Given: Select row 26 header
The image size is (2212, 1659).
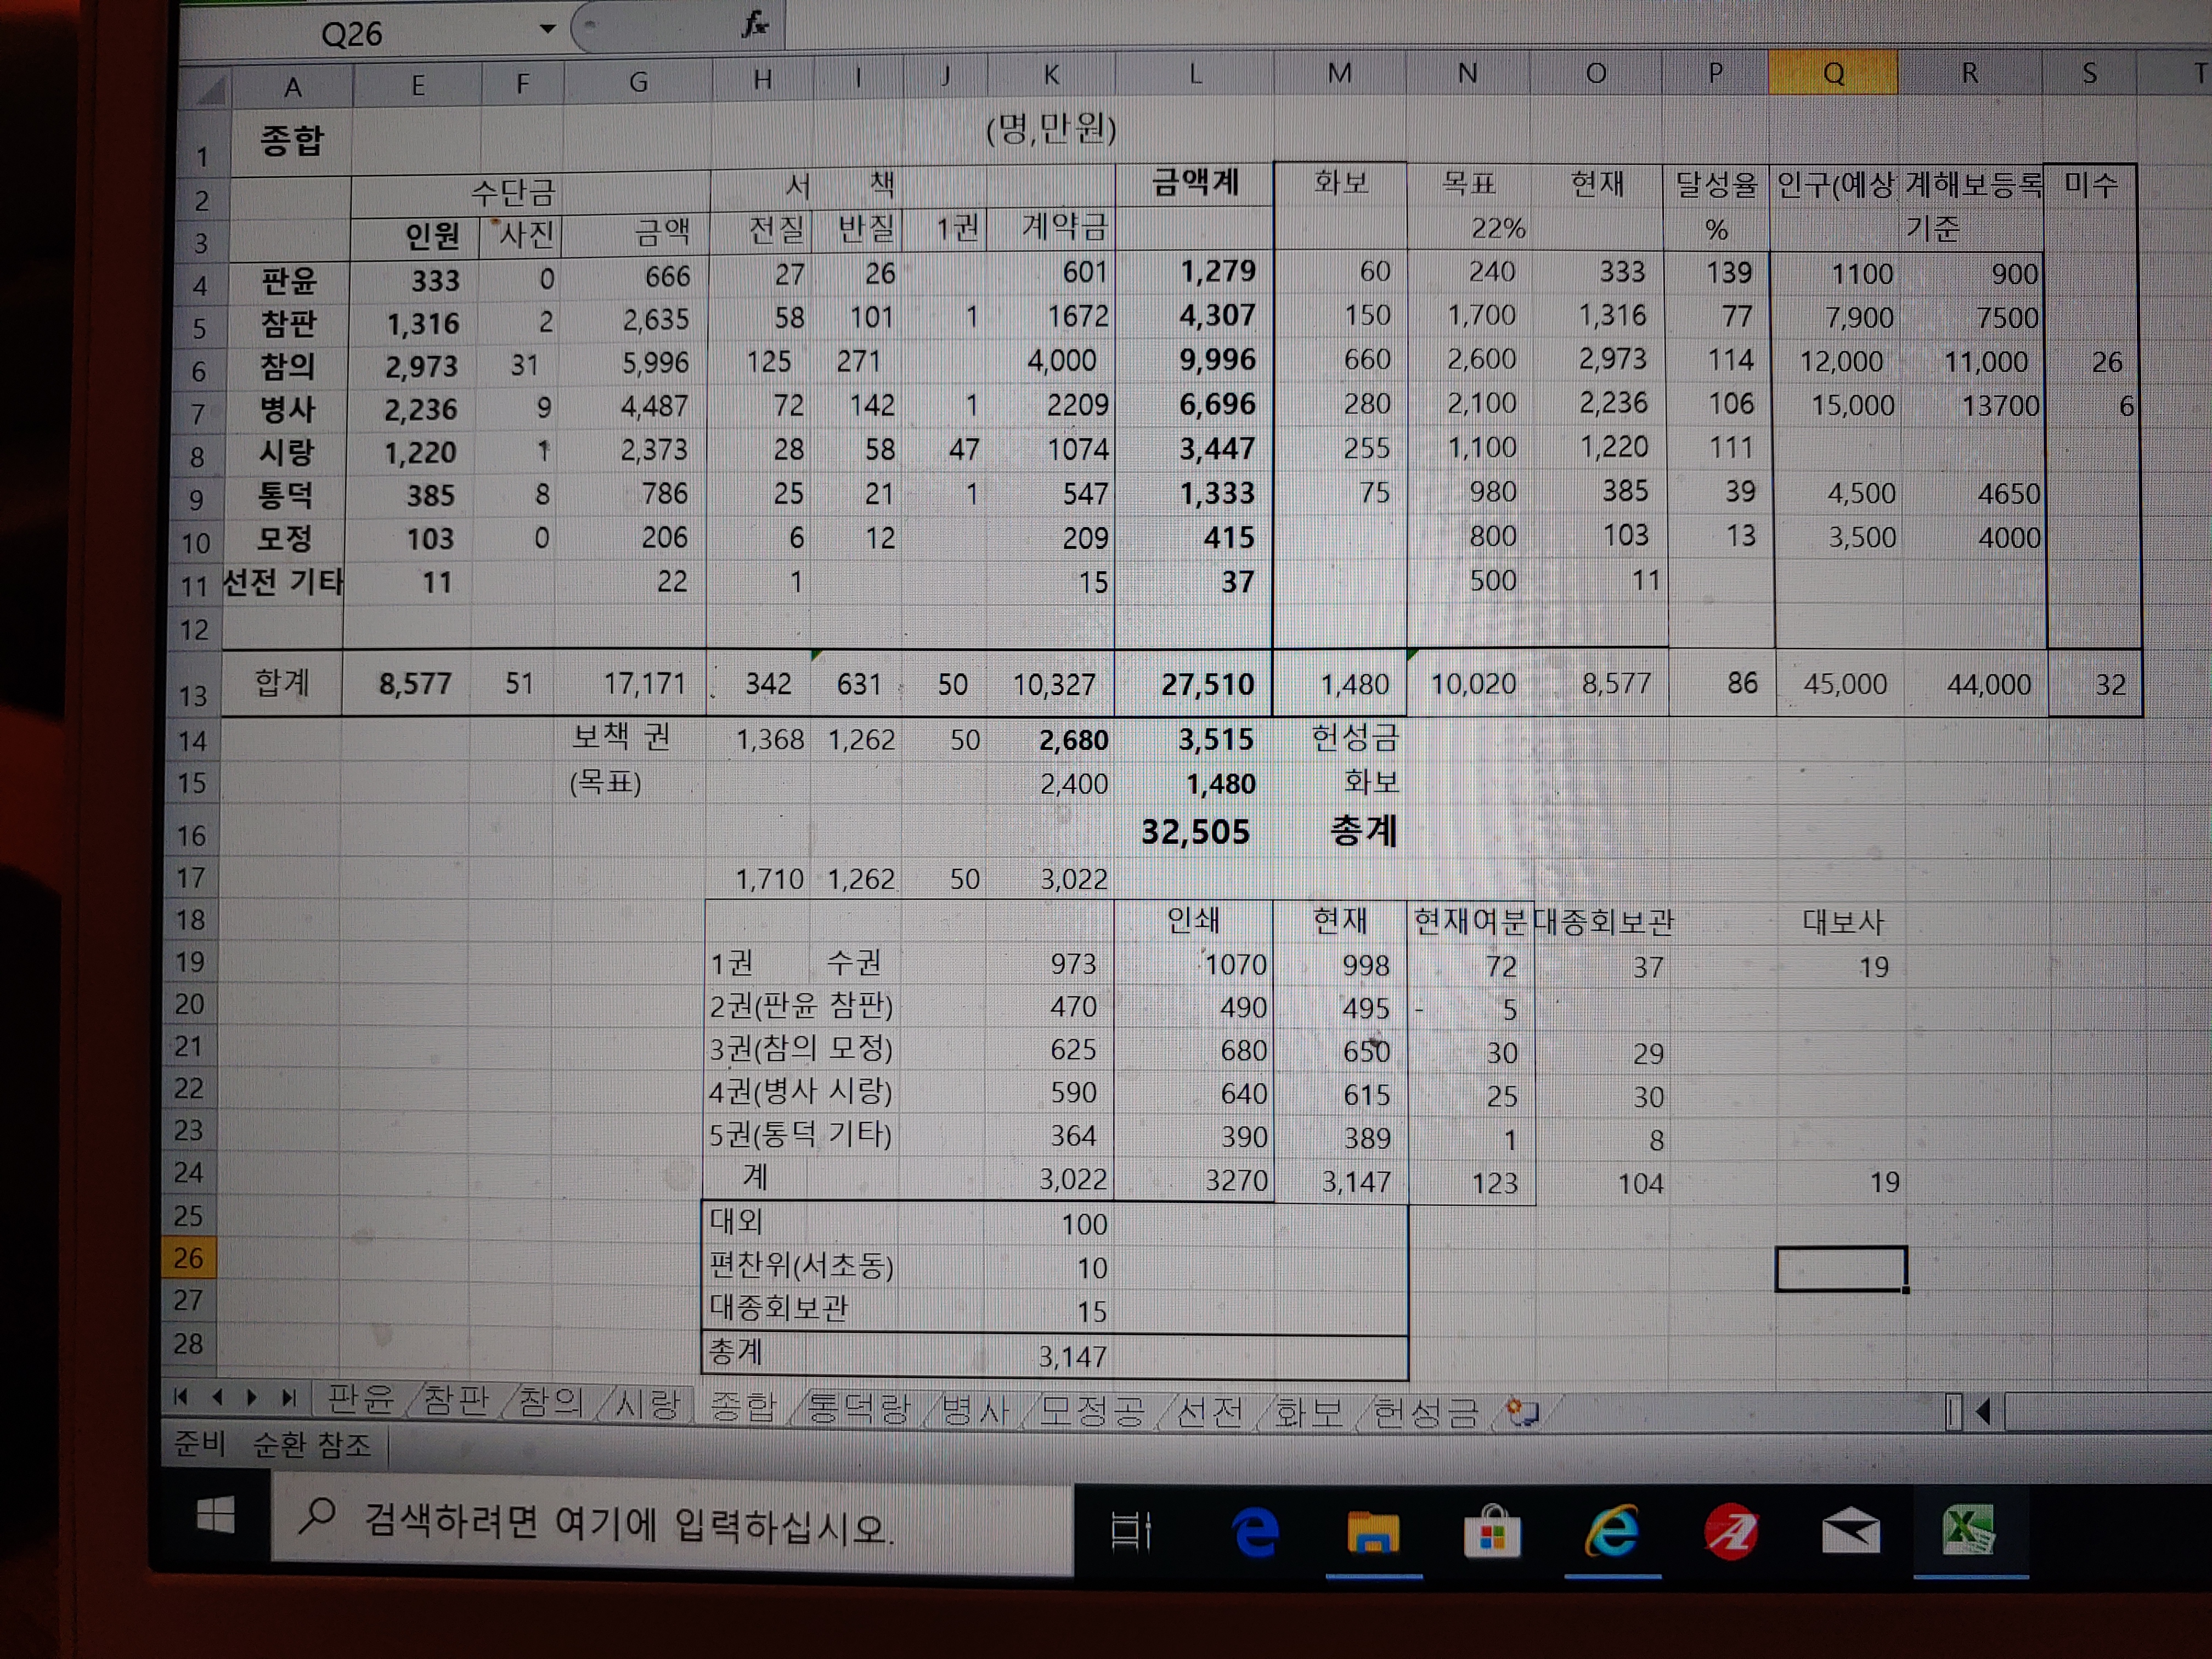Looking at the screenshot, I should (x=188, y=1257).
